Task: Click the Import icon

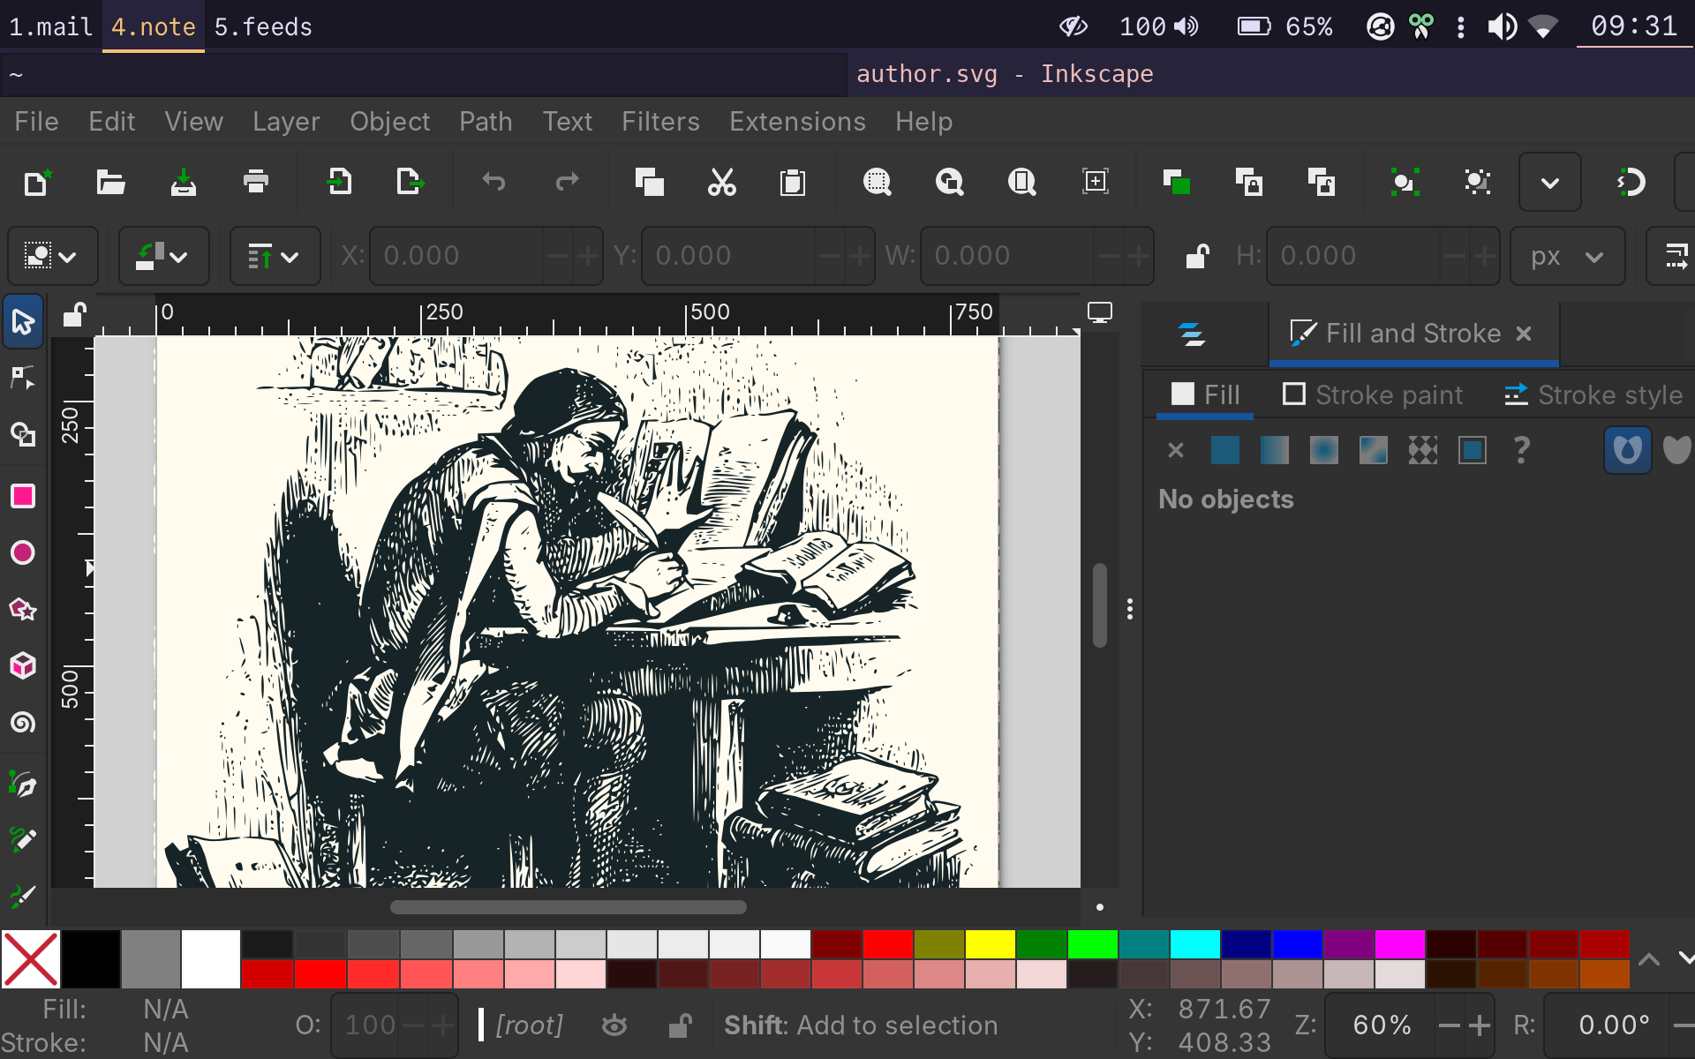Action: click(338, 183)
